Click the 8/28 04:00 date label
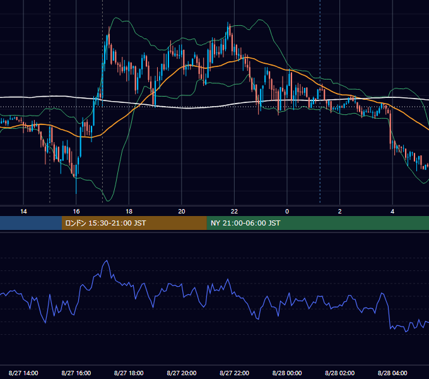This screenshot has width=429, height=379. tap(392, 373)
